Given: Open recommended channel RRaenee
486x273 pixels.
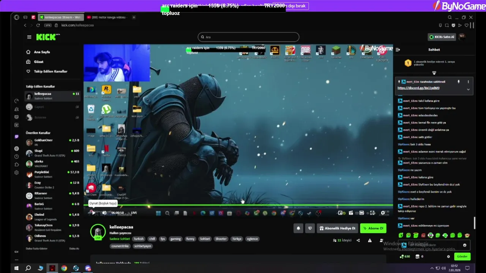Looking at the screenshot, I should point(52,195).
